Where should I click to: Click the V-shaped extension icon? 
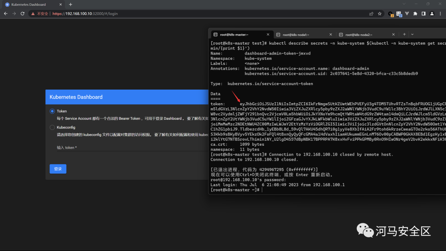pyautogui.click(x=407, y=14)
